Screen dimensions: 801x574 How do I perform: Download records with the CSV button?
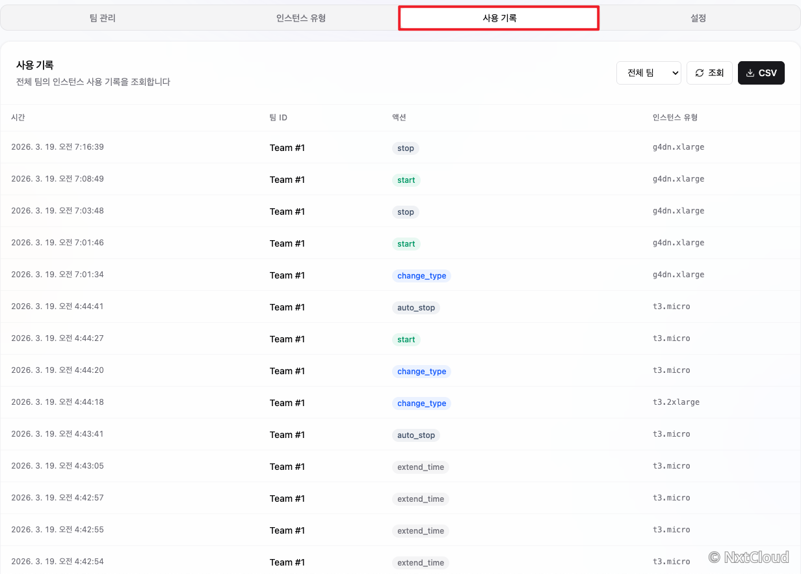(x=761, y=73)
